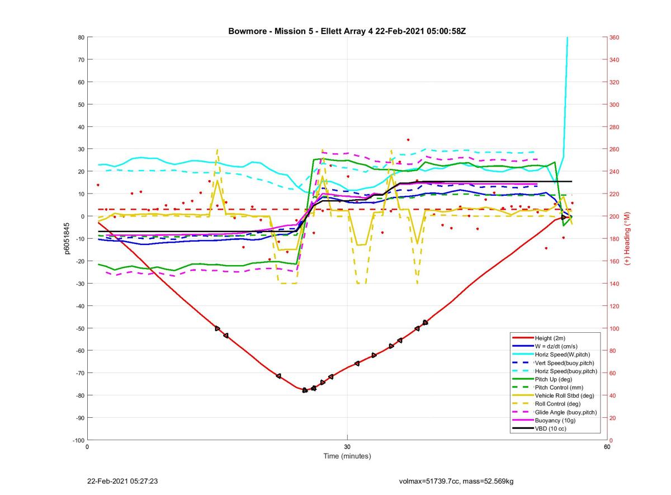Select the "Horiz Speed(W,pitch)" legend label
The image size is (671, 495).
coord(562,355)
